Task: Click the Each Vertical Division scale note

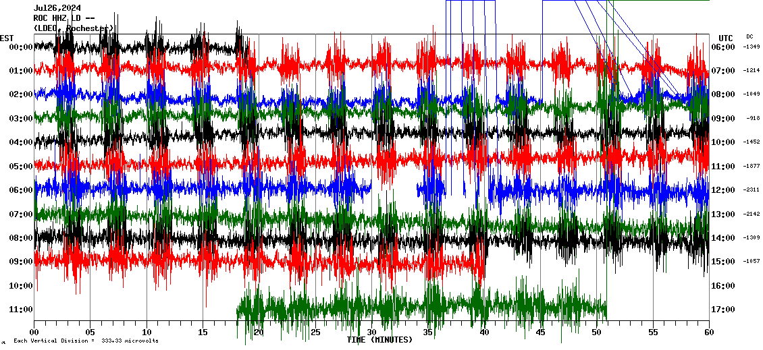Action: [x=86, y=341]
